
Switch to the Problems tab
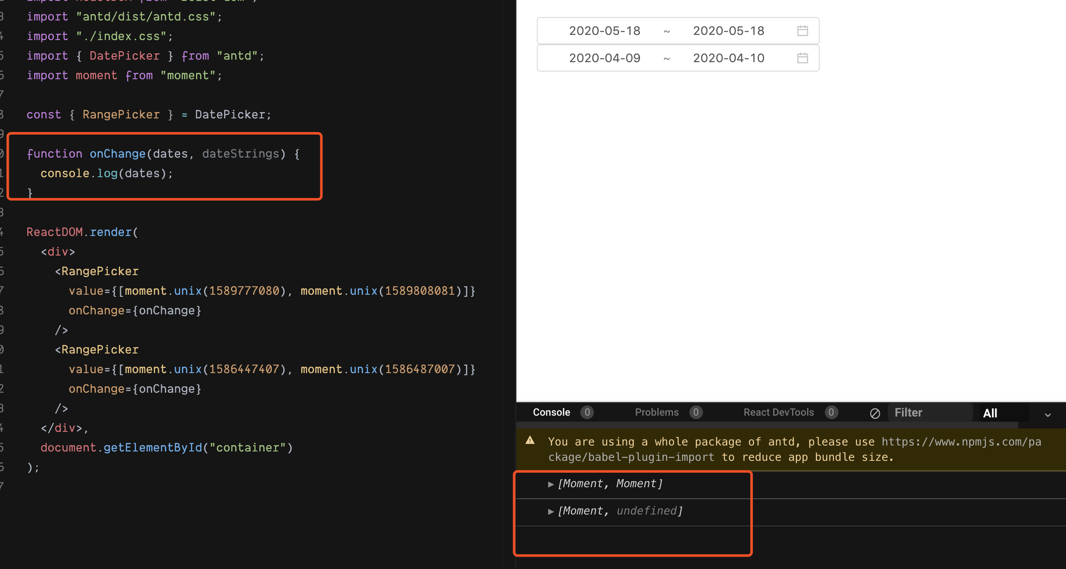coord(657,412)
